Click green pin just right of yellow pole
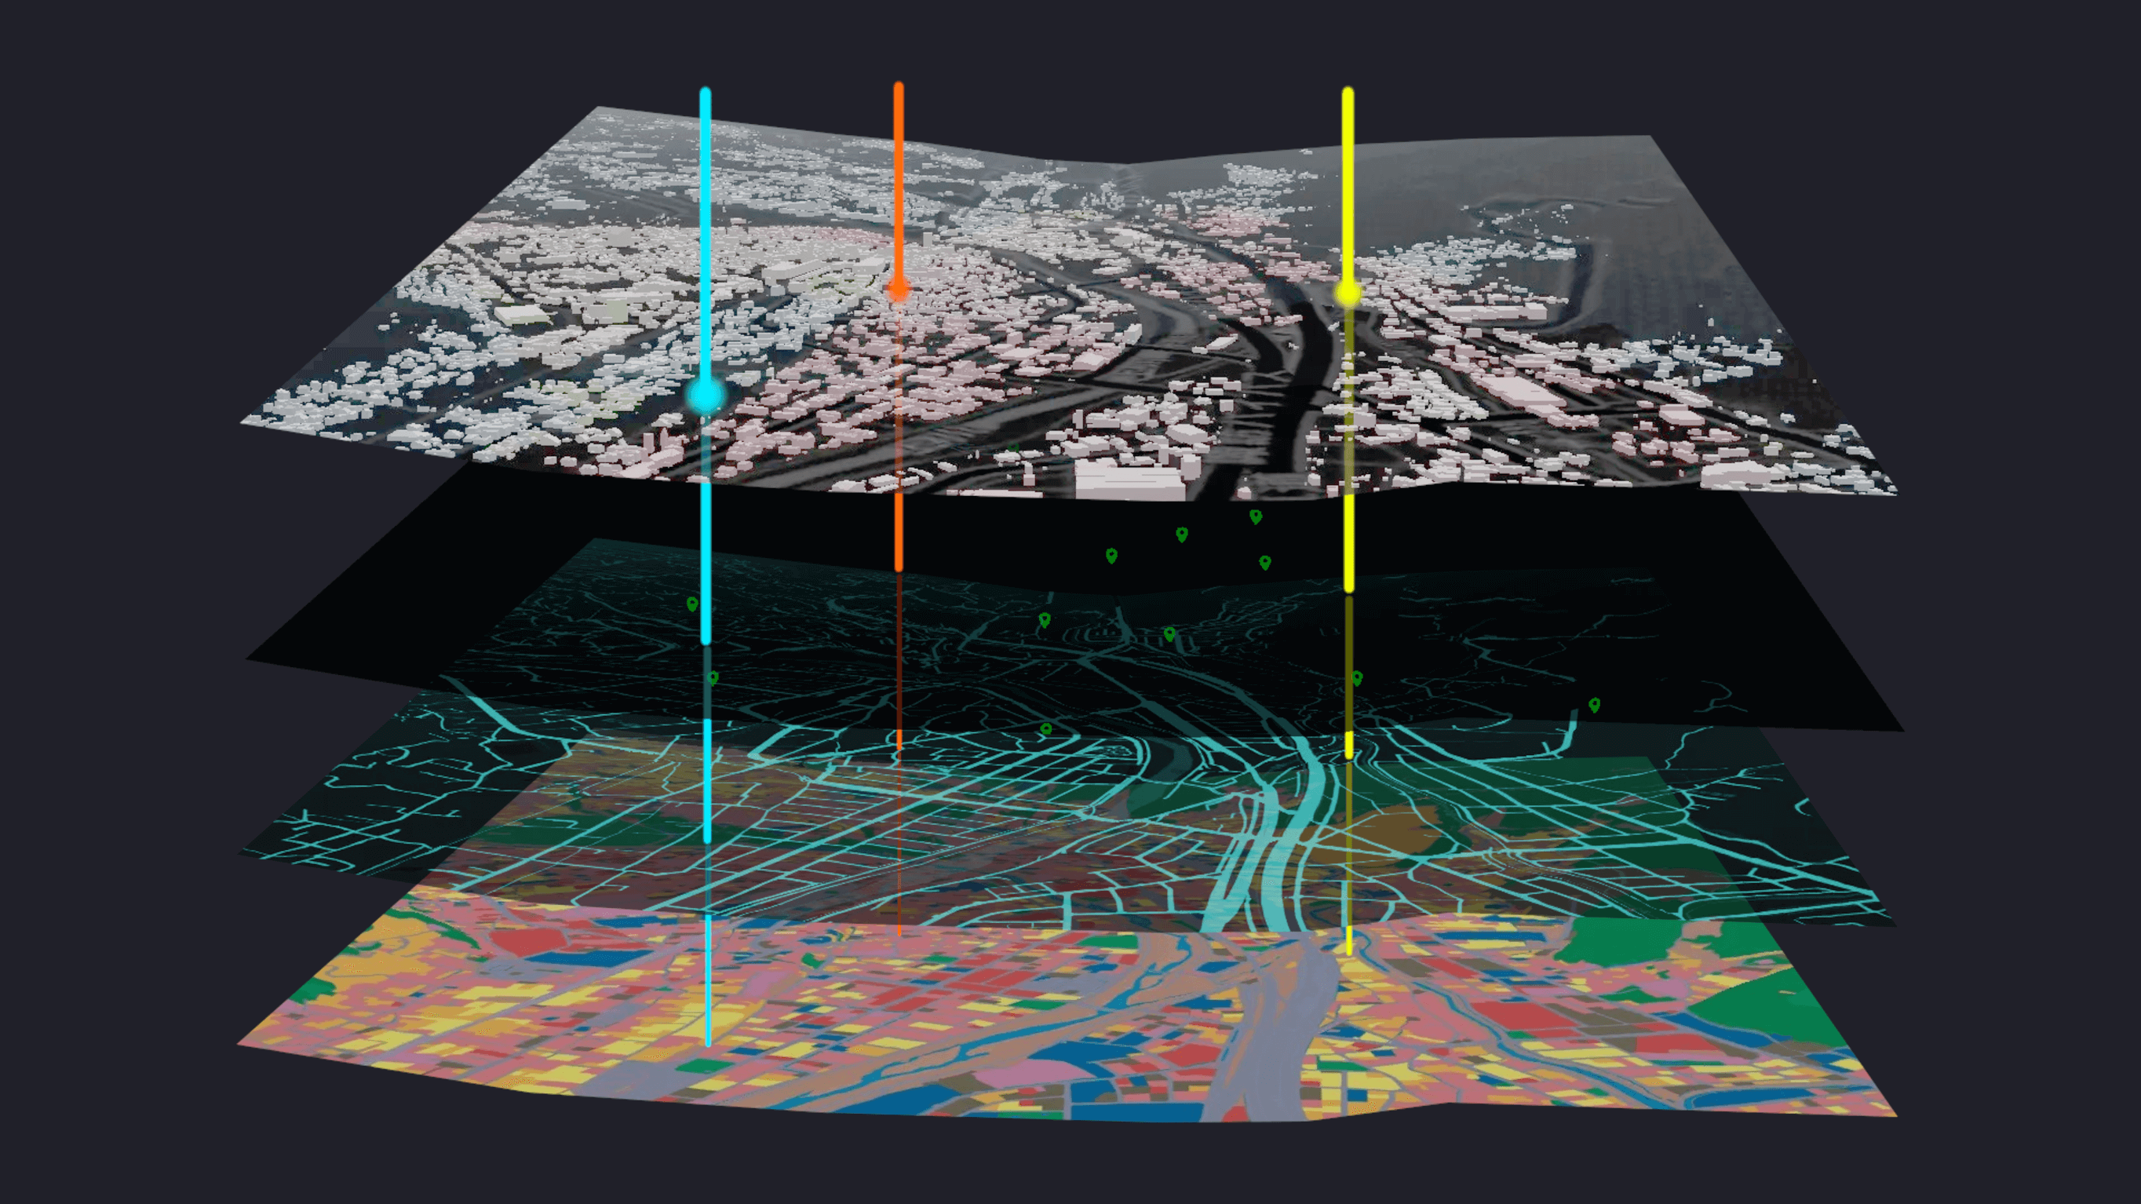The height and width of the screenshot is (1204, 2141). 1356,678
